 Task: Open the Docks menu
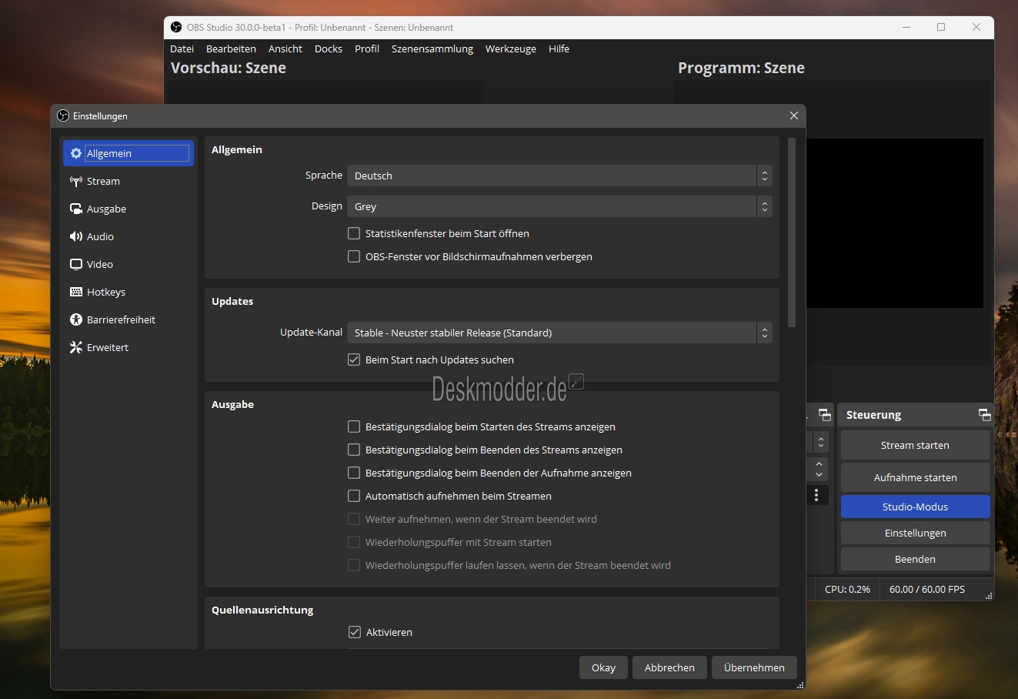(329, 48)
